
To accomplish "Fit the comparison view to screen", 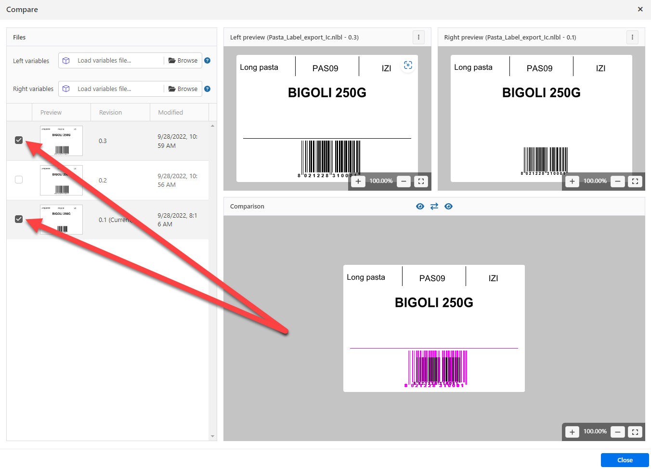I will [x=635, y=432].
